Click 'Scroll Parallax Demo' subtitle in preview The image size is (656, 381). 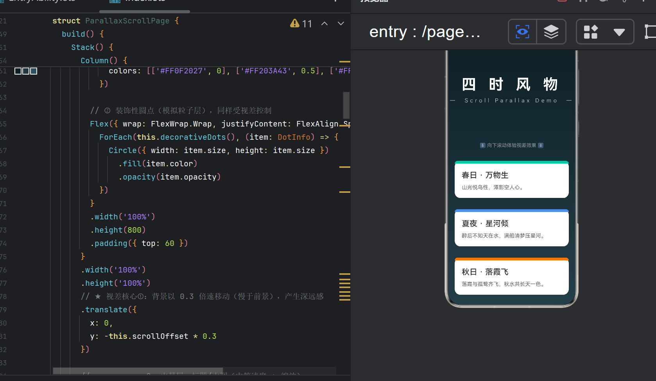[x=511, y=100]
